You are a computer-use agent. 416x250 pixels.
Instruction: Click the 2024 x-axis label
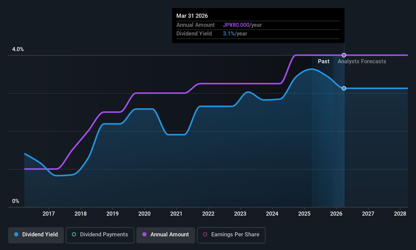click(x=272, y=214)
